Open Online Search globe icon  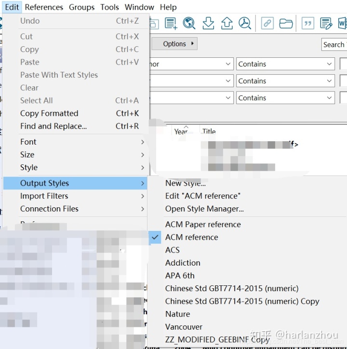click(189, 23)
